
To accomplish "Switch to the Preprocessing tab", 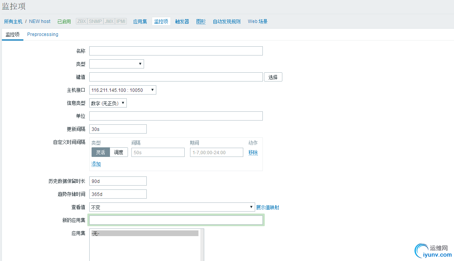I will click(x=43, y=34).
